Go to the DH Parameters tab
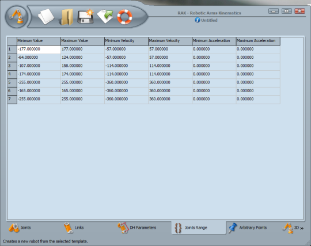Screen dimensions: 311x246 [x=137, y=228]
